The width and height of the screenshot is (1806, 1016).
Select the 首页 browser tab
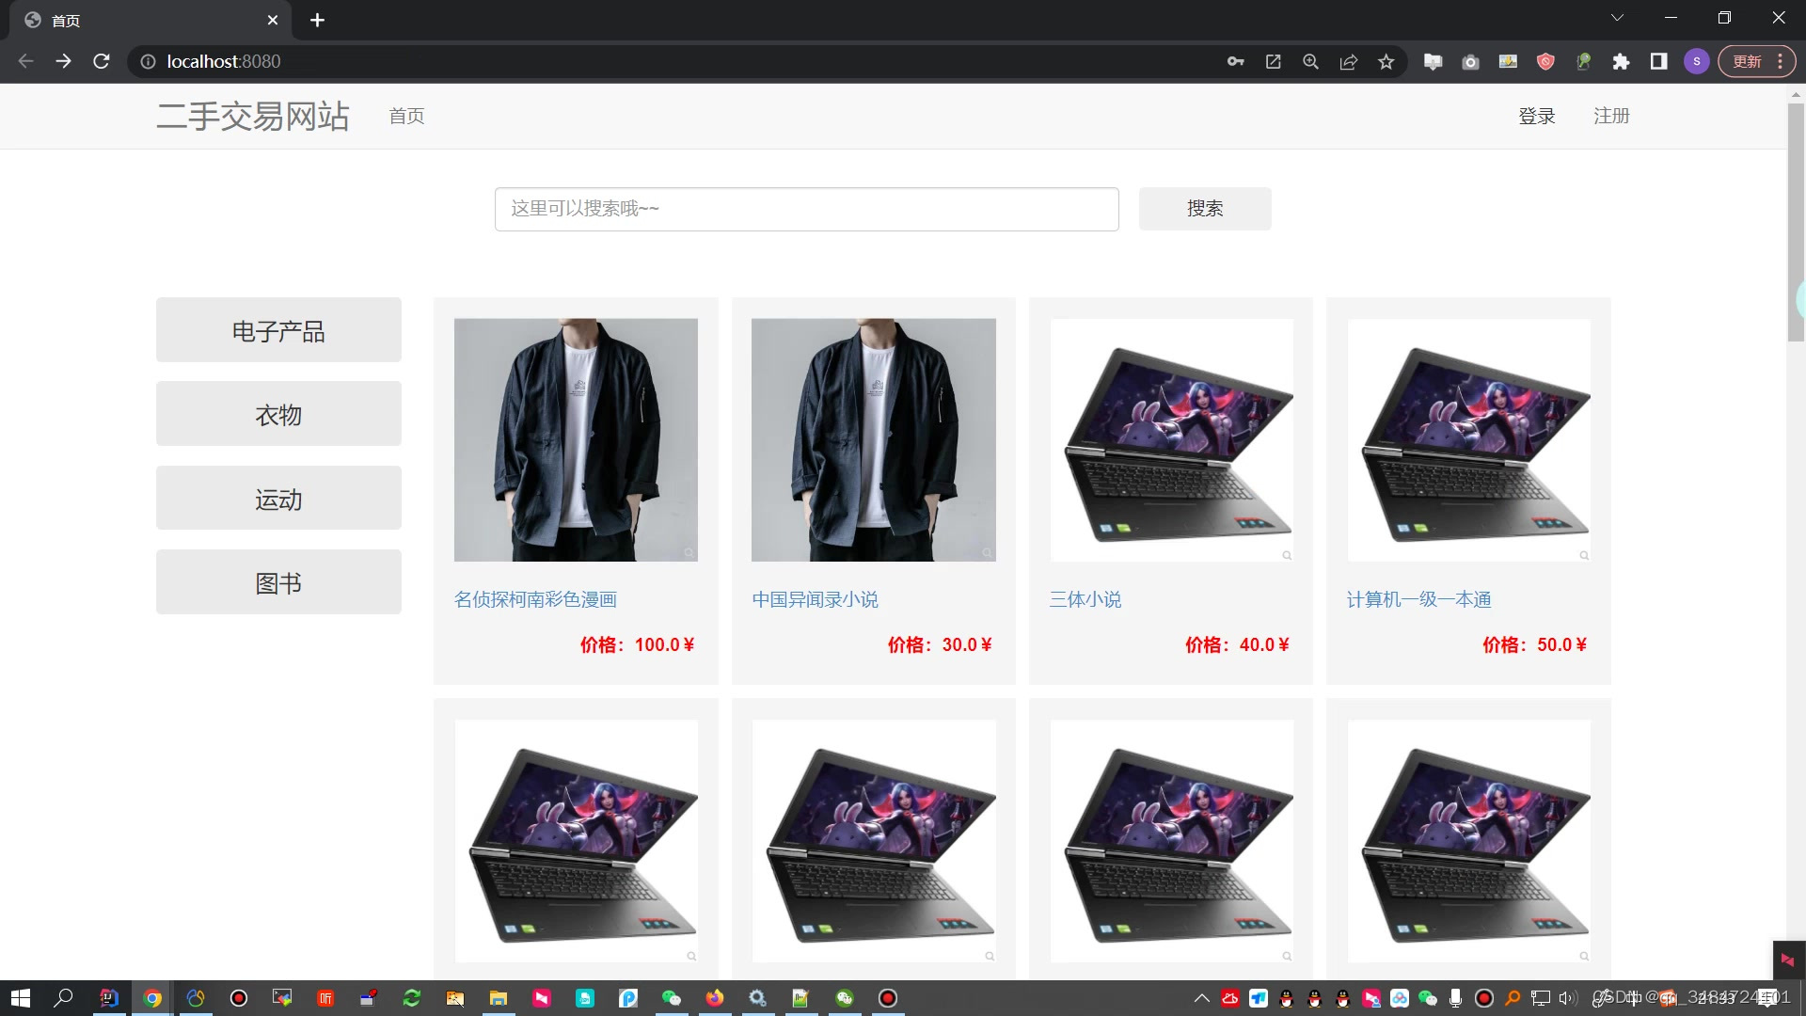pos(150,20)
